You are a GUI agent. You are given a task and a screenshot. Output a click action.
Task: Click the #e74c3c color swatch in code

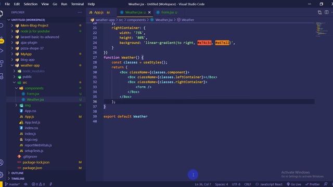[x=204, y=43]
